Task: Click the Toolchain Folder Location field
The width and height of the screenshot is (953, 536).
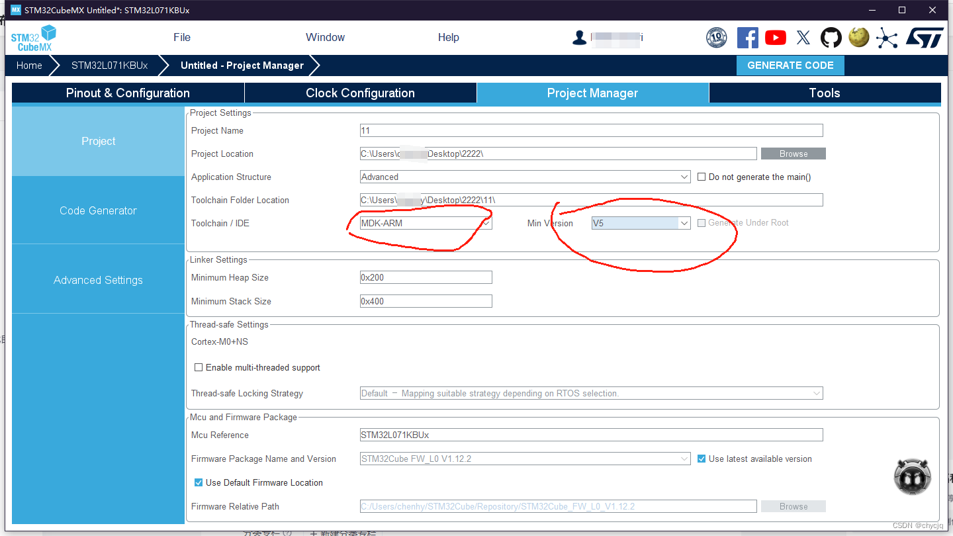Action: coord(592,200)
